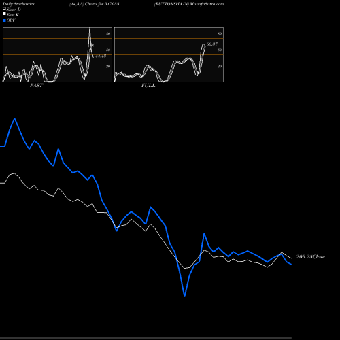Click the '(14,3,3) Charts for 517035' heading
Image resolution: width=340 pixels, height=340 pixels.
point(95,4)
